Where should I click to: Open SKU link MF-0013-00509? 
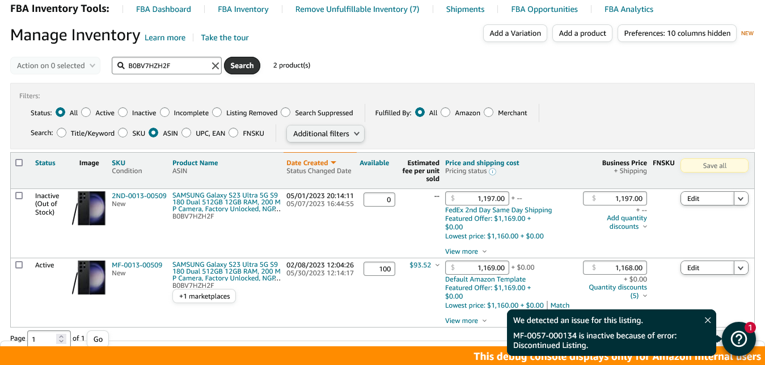click(137, 265)
